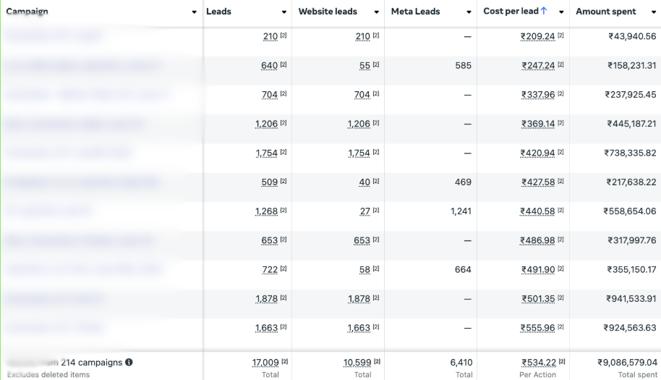Click the Leads column header
Screen dimensions: 661x380
(218, 12)
